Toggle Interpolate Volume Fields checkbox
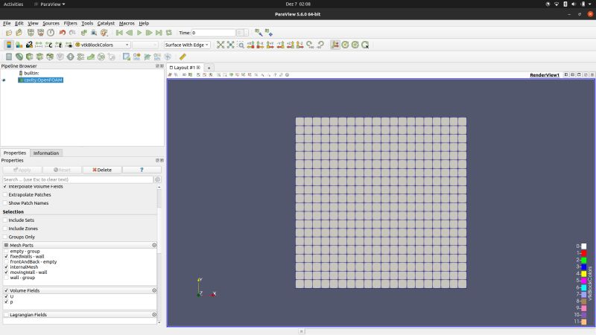The height and width of the screenshot is (335, 596). pos(5,187)
